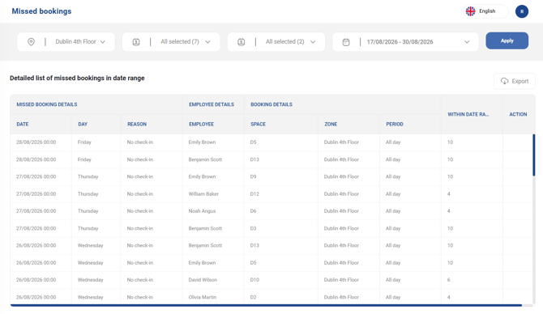Click Wednesday in Olivia Martin row
This screenshot has width=543, height=314.
tap(91, 297)
